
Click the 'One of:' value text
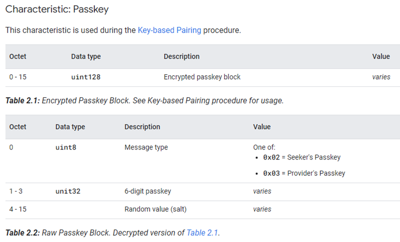tap(264, 148)
